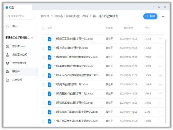The height and width of the screenshot is (130, 173).
Task: Click the 新建 button
Action: pos(150,16)
